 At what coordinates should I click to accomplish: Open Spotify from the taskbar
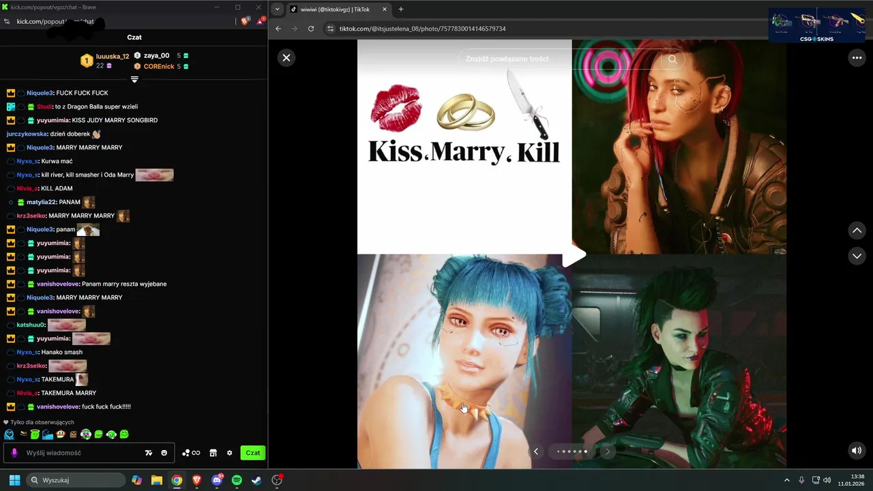pyautogui.click(x=237, y=480)
